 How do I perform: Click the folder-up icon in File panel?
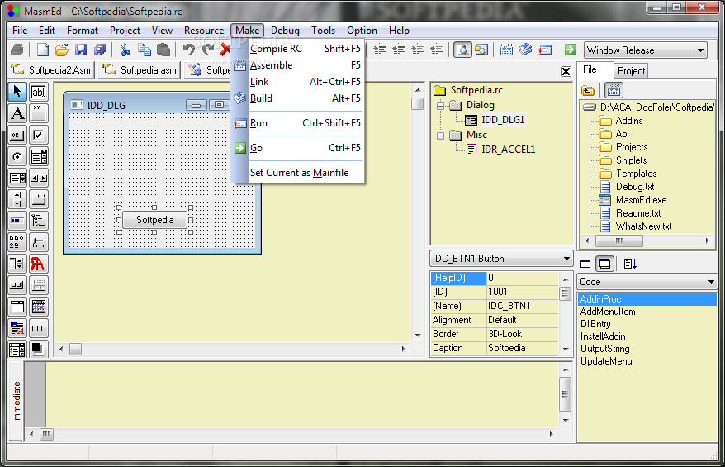588,90
